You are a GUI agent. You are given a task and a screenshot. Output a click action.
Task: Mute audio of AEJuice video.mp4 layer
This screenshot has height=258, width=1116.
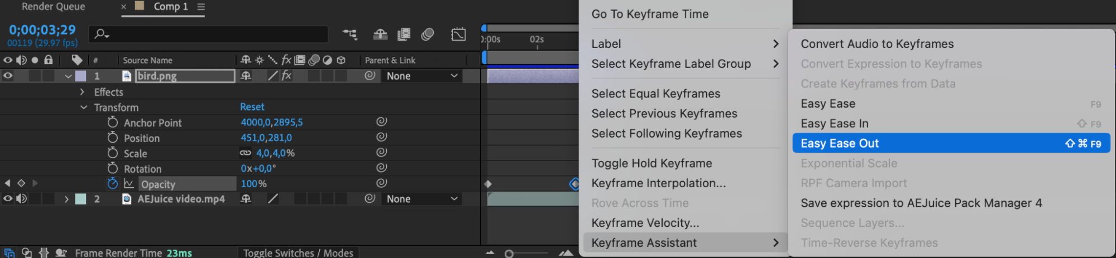point(21,199)
